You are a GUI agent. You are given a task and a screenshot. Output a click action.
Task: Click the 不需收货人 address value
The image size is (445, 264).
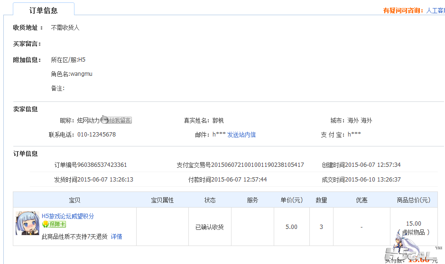tap(65, 27)
